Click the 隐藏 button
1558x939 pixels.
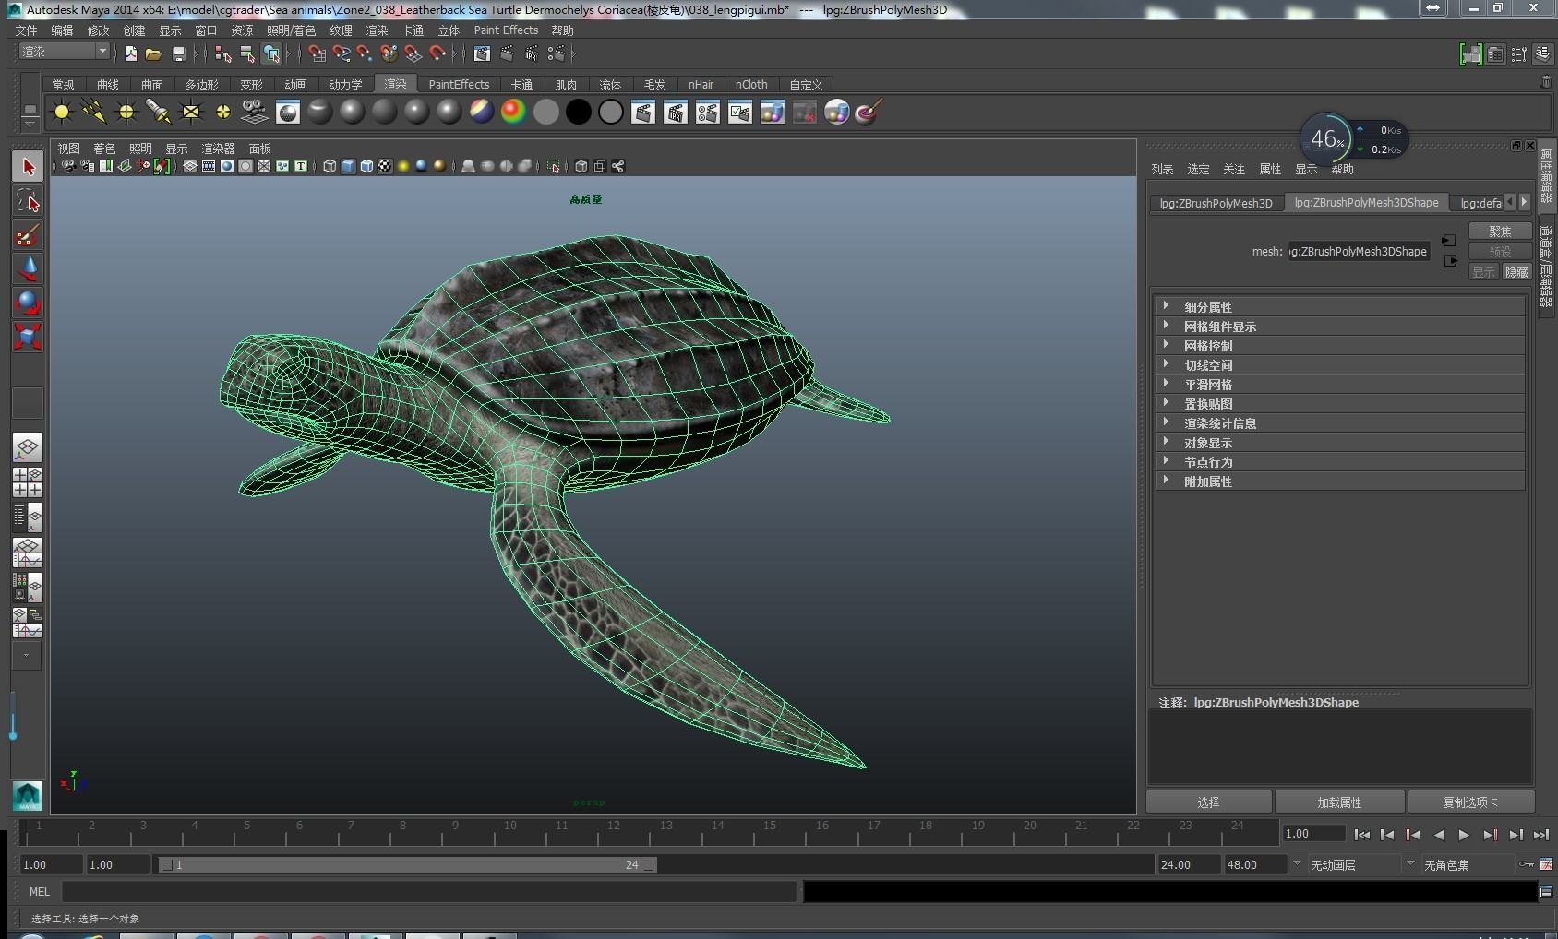pos(1516,272)
